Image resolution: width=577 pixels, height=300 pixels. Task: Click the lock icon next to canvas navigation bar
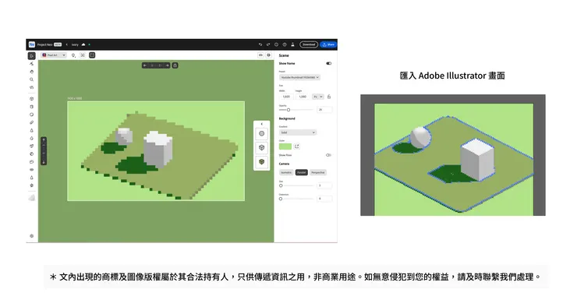tap(175, 65)
